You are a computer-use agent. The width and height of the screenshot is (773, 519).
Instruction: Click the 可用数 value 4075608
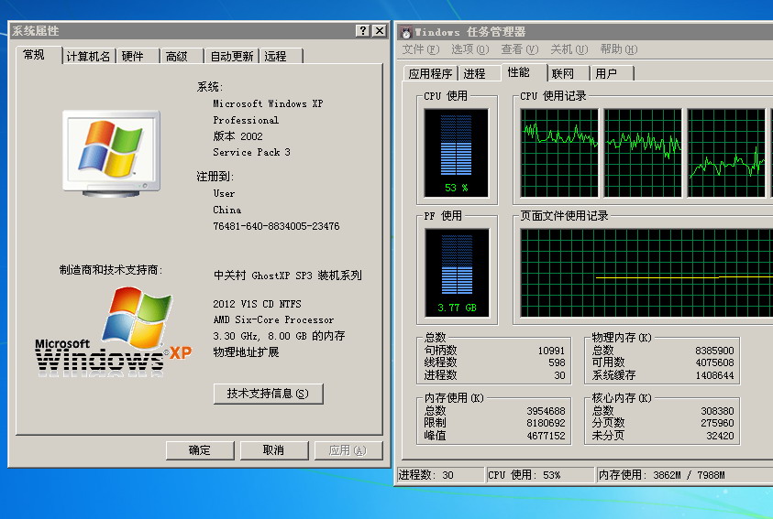[x=714, y=363]
